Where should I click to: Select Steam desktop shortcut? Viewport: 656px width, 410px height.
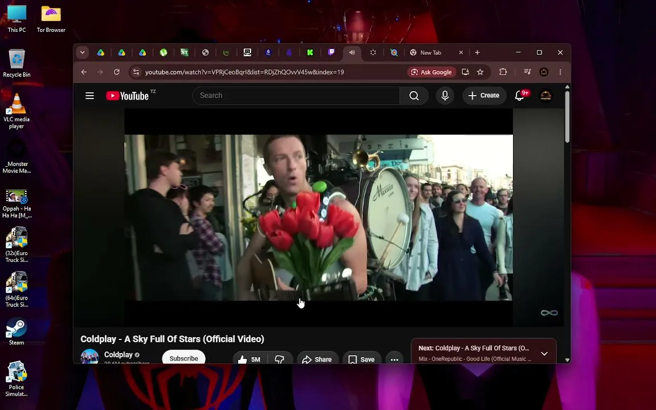coord(17,332)
